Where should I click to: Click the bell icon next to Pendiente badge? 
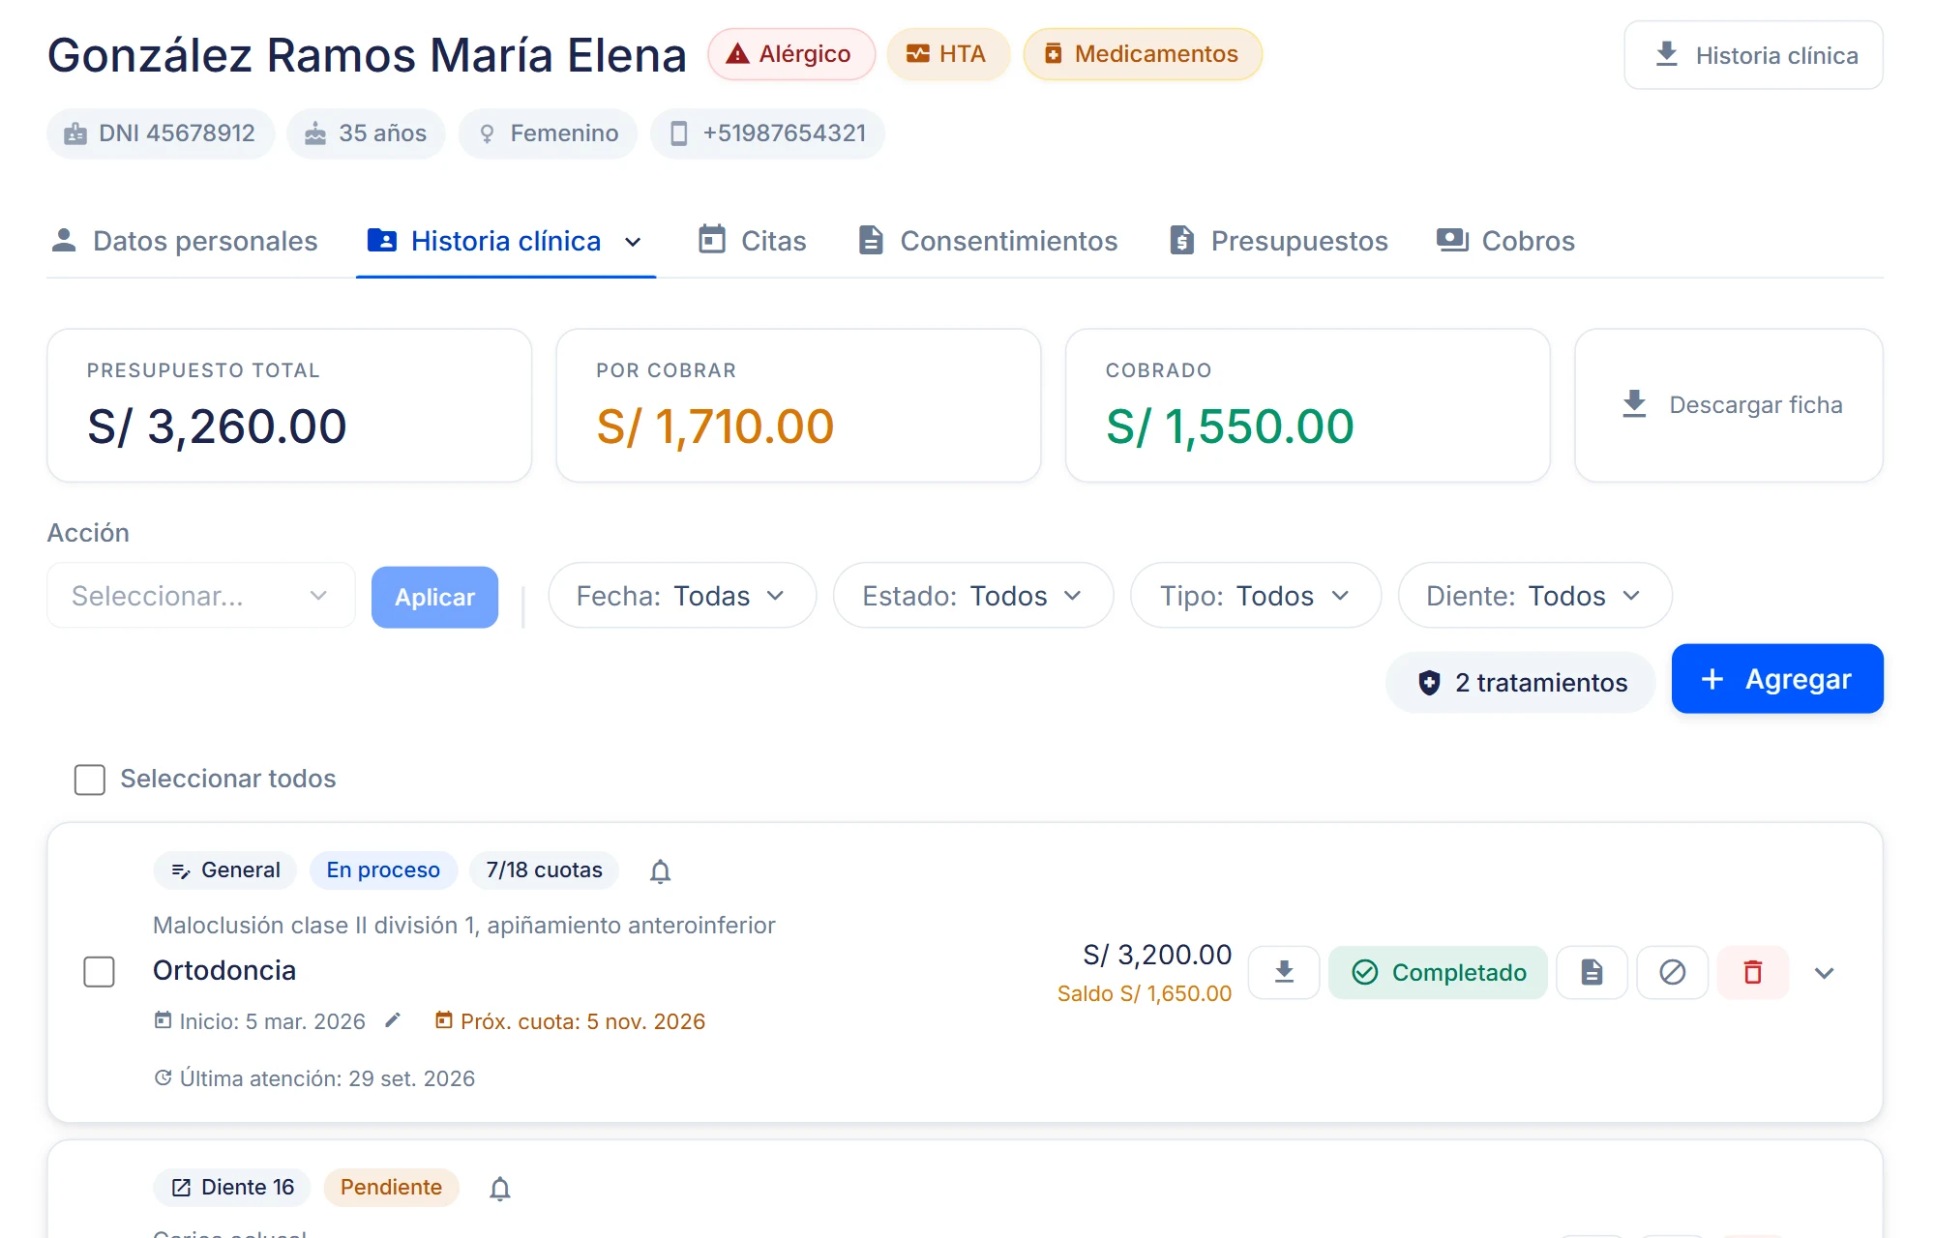pos(499,1188)
